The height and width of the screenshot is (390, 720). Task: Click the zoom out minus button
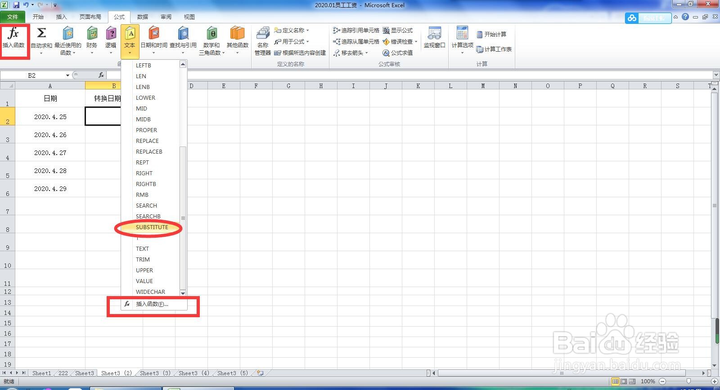click(x=662, y=381)
